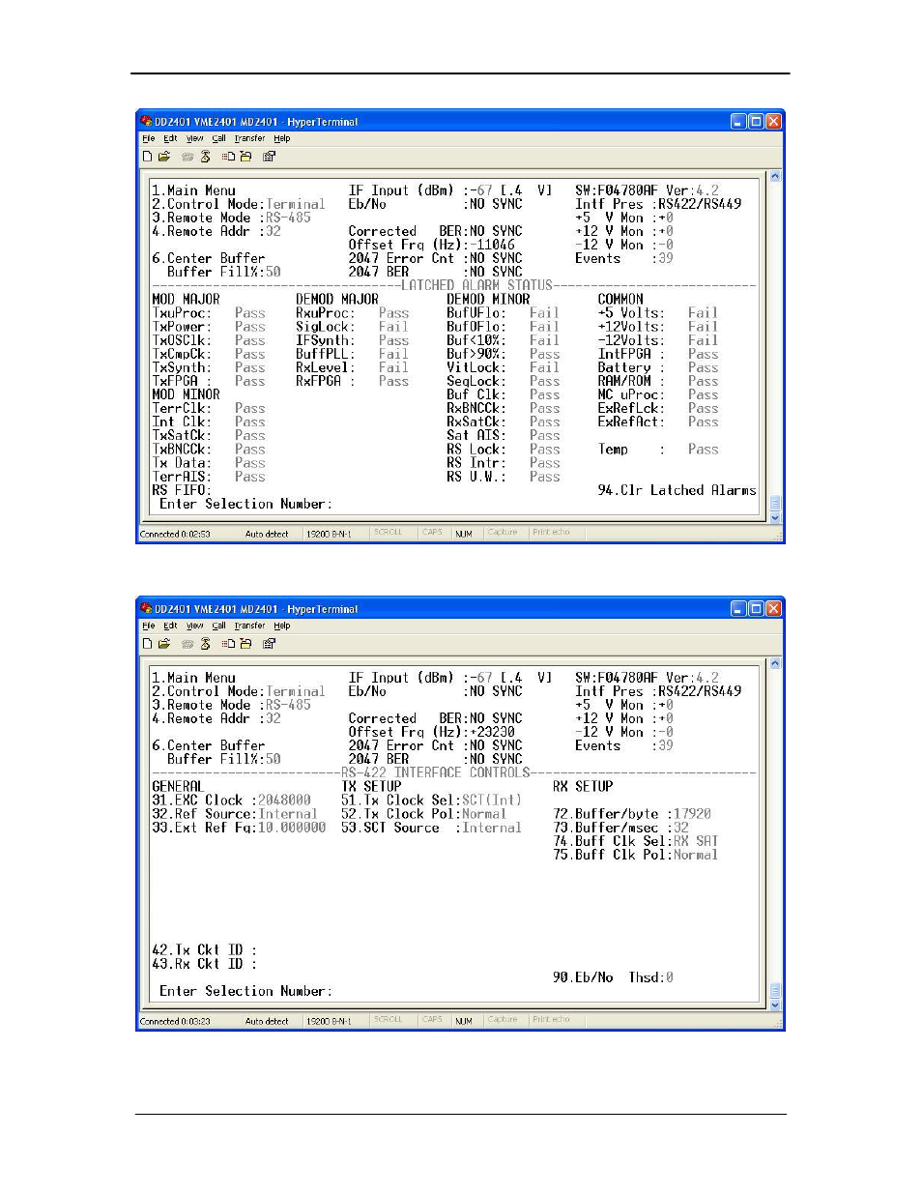Click Receive icon in RS-422 controls window toolbar
Viewport: 922px width, 1194px height.
pos(245,643)
